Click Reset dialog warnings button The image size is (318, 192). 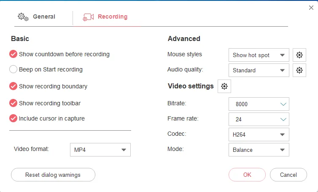(53, 175)
